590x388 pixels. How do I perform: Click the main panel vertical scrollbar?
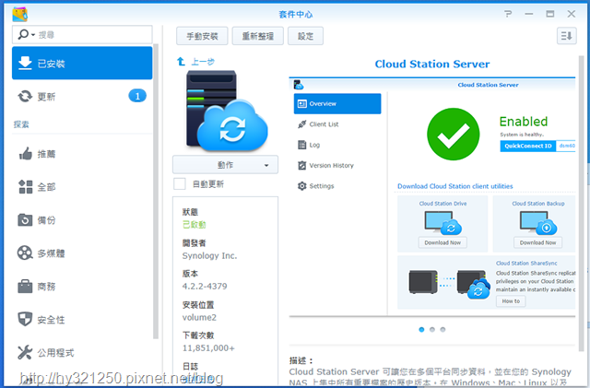pyautogui.click(x=581, y=204)
